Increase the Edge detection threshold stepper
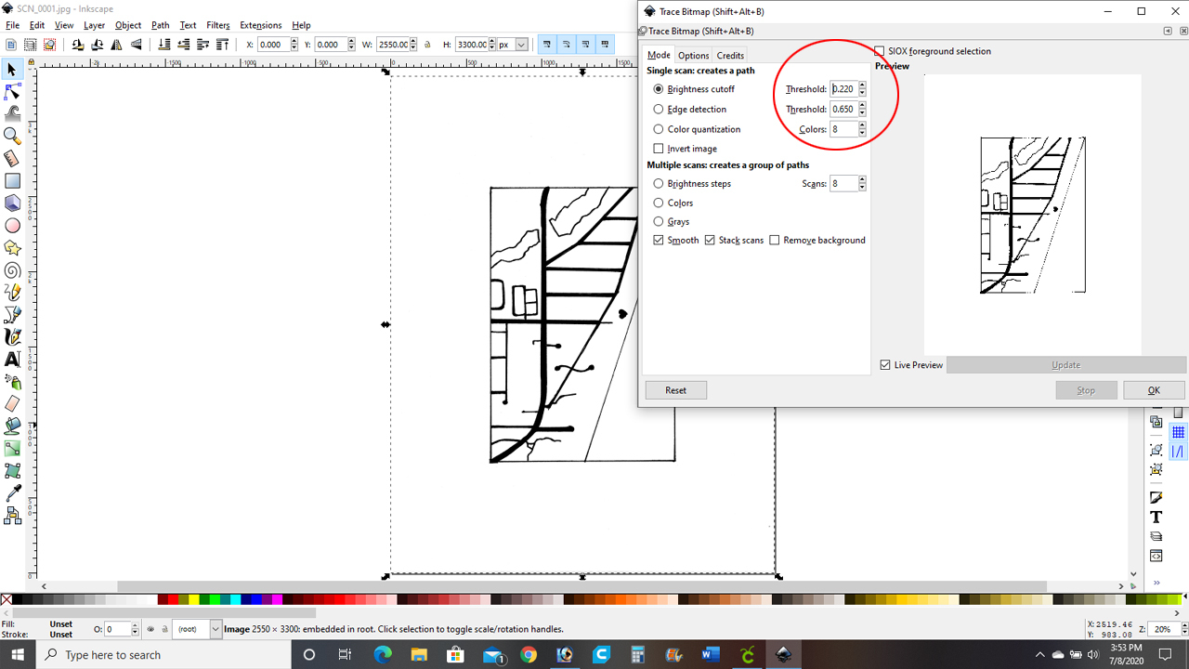The width and height of the screenshot is (1189, 669). pyautogui.click(x=862, y=106)
